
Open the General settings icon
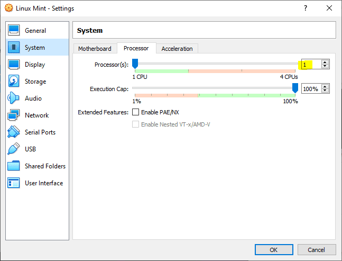point(14,31)
